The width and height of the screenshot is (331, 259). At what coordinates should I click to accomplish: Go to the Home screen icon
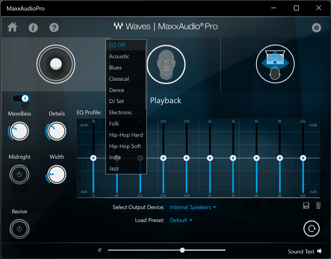[12, 27]
